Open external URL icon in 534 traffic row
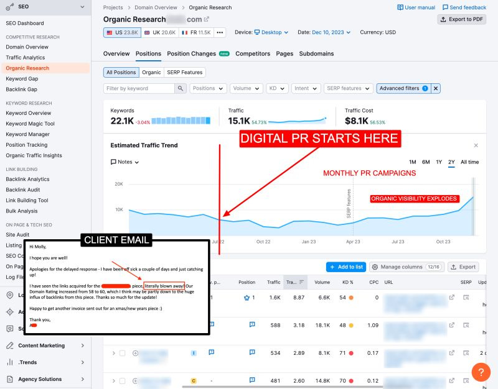 [452, 353]
